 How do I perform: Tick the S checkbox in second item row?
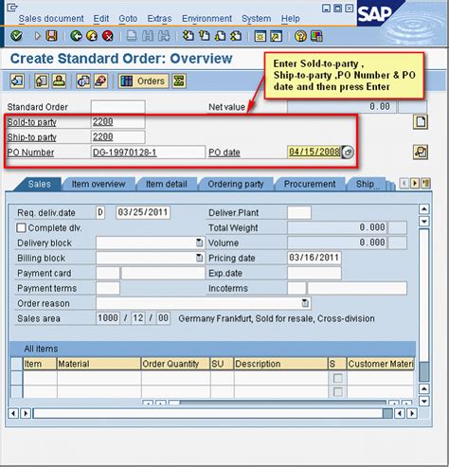[337, 392]
